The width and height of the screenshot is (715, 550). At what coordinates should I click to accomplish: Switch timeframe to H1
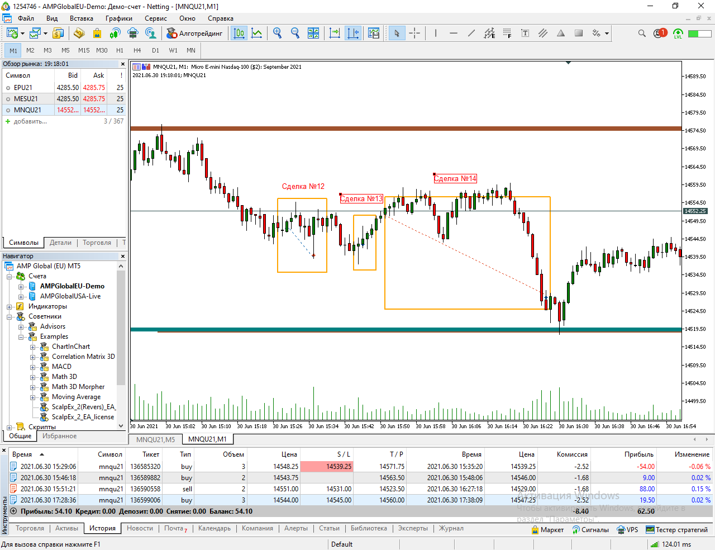pyautogui.click(x=120, y=50)
